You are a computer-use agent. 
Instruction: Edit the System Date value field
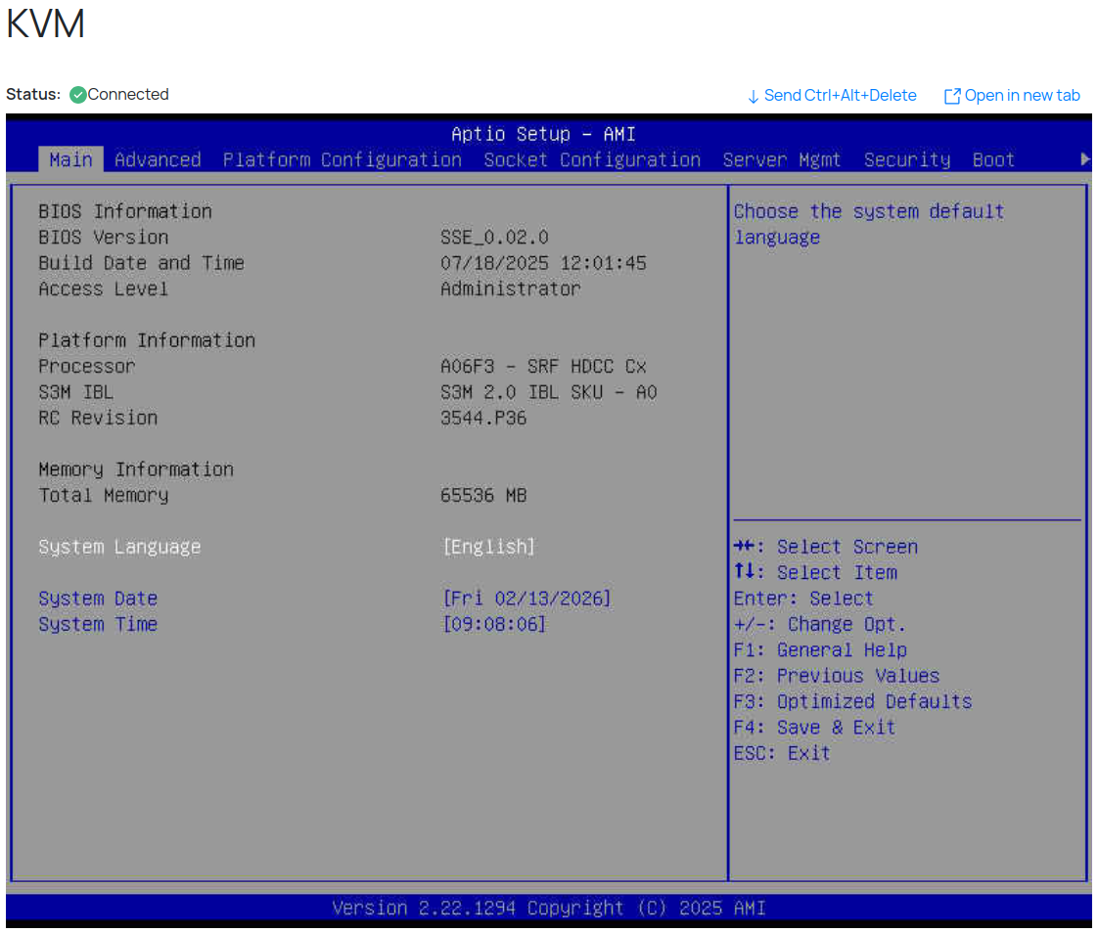(526, 599)
